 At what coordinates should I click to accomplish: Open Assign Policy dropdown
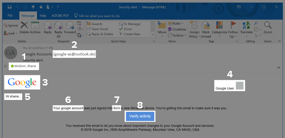pos(194,30)
